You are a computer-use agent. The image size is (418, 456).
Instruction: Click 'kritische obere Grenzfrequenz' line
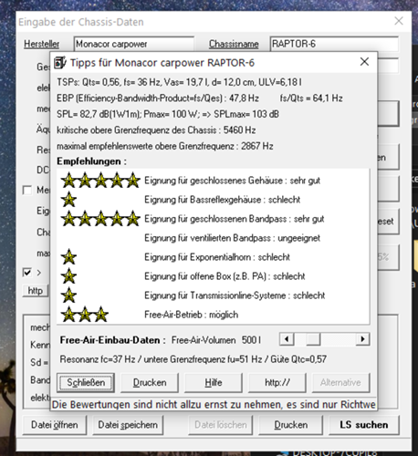pos(156,130)
